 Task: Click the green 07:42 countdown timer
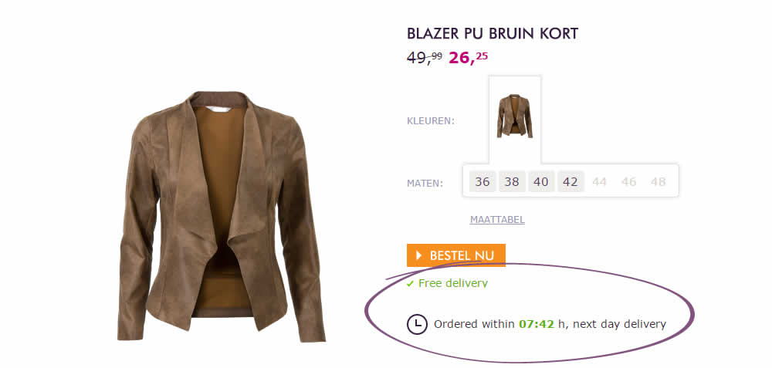tap(537, 324)
